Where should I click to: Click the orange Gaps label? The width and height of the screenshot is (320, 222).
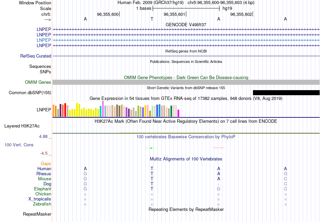(x=46, y=164)
